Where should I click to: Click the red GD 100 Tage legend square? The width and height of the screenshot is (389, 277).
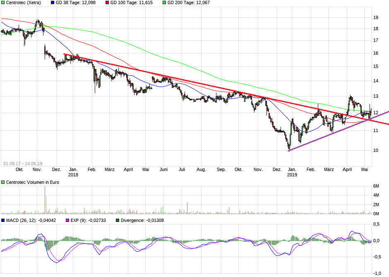107,2
